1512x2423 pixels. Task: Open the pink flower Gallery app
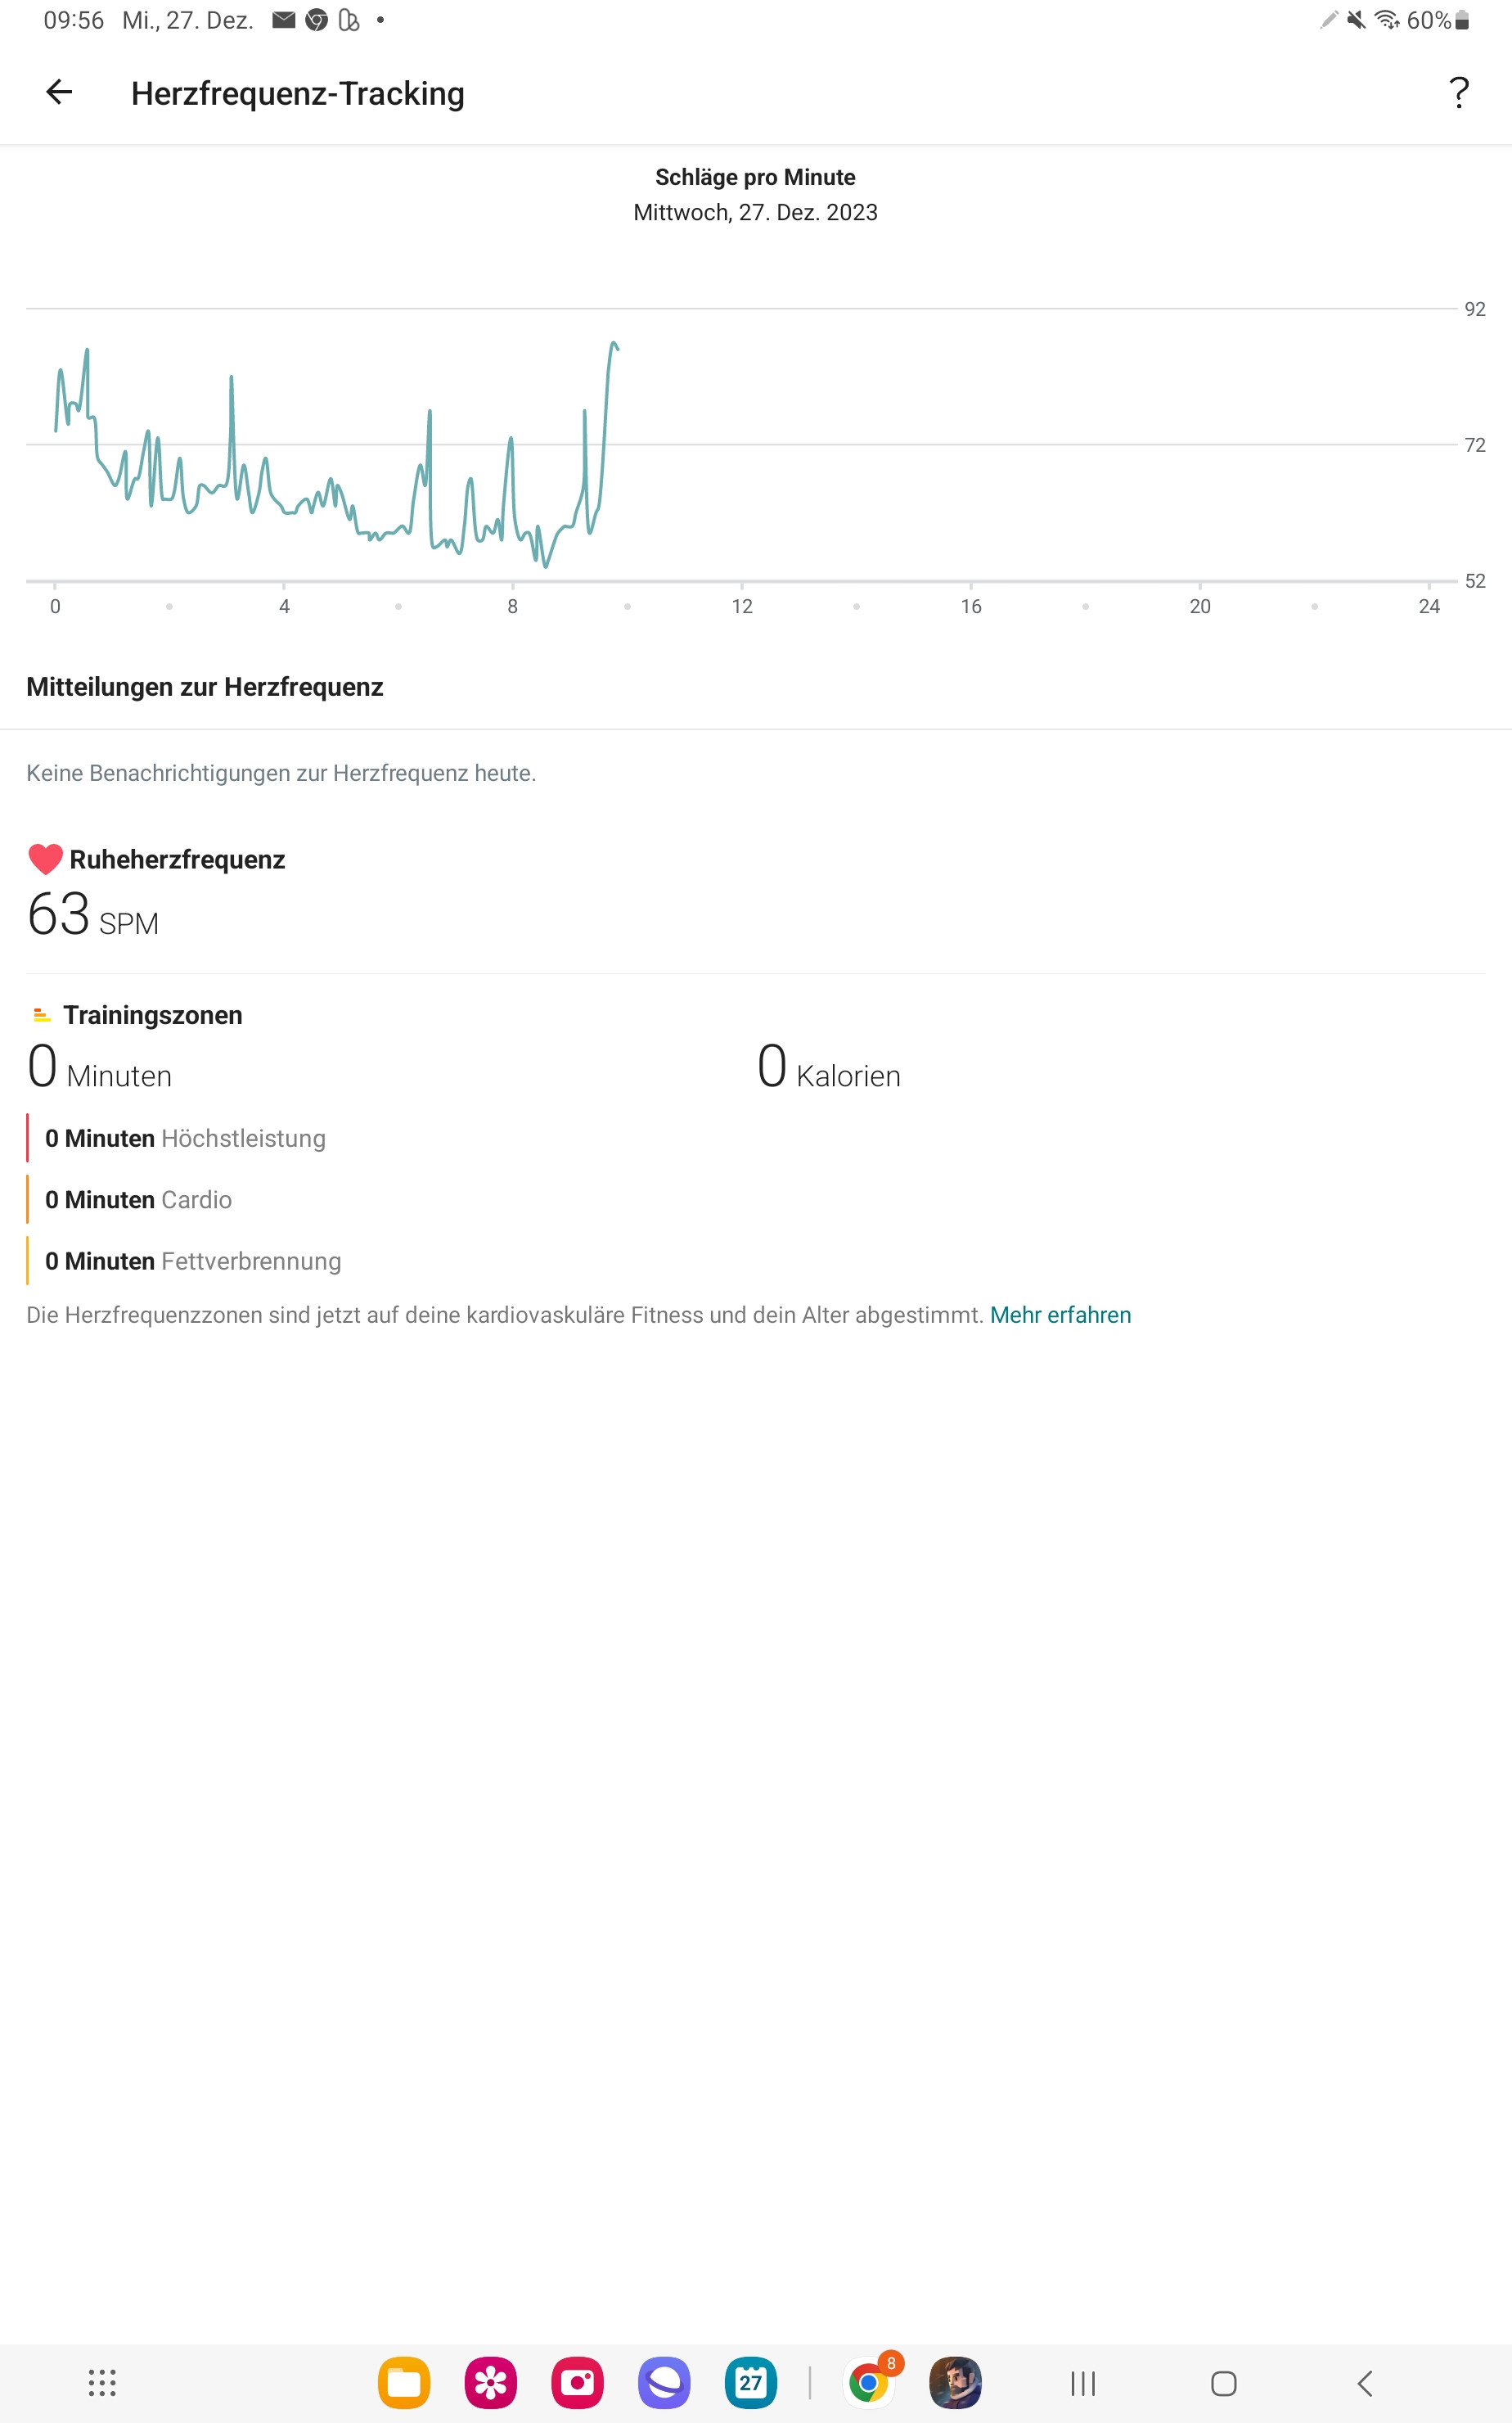click(x=490, y=2383)
